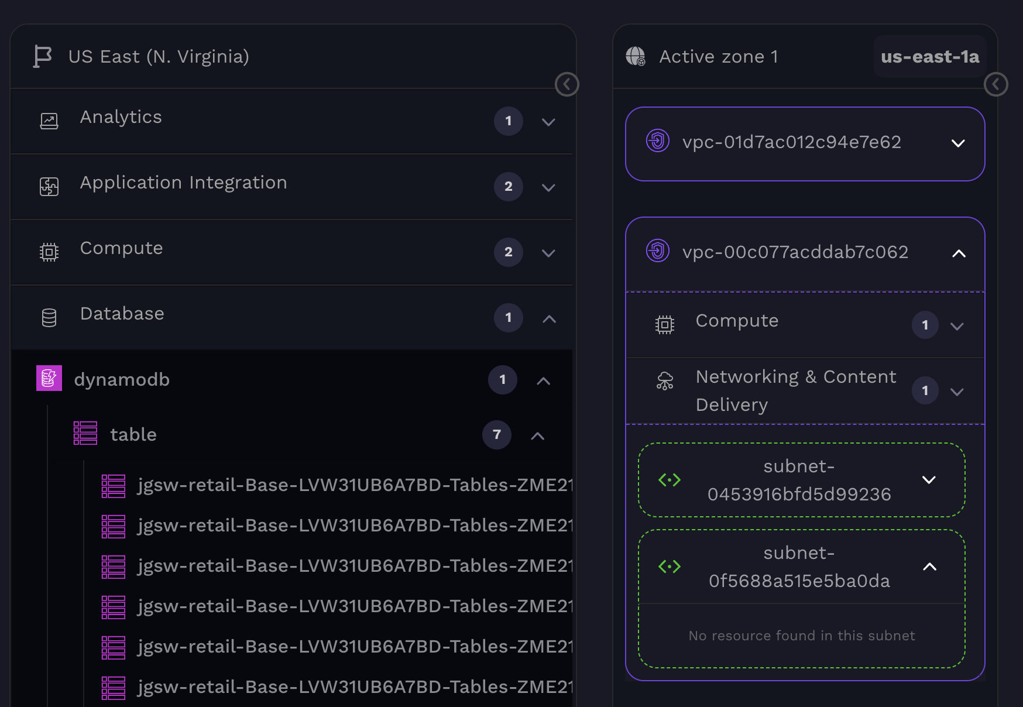The width and height of the screenshot is (1023, 707).
Task: Click the Compute chip icon in the US East panel
Action: click(49, 252)
